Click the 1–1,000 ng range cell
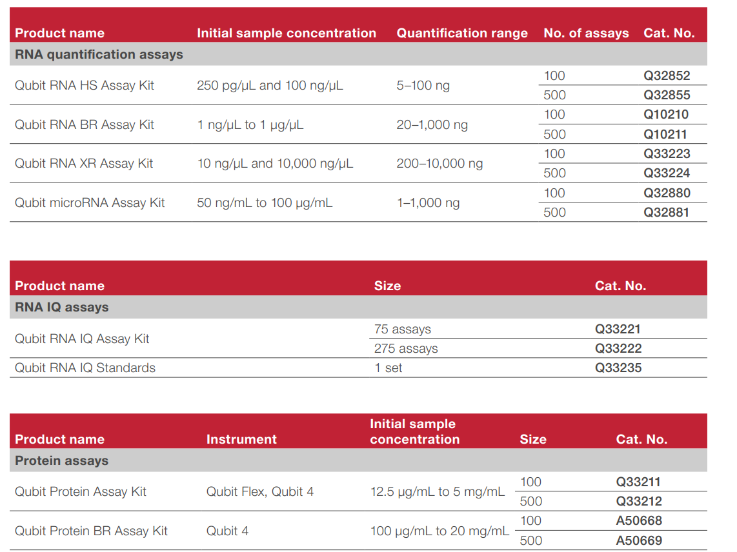 [428, 203]
